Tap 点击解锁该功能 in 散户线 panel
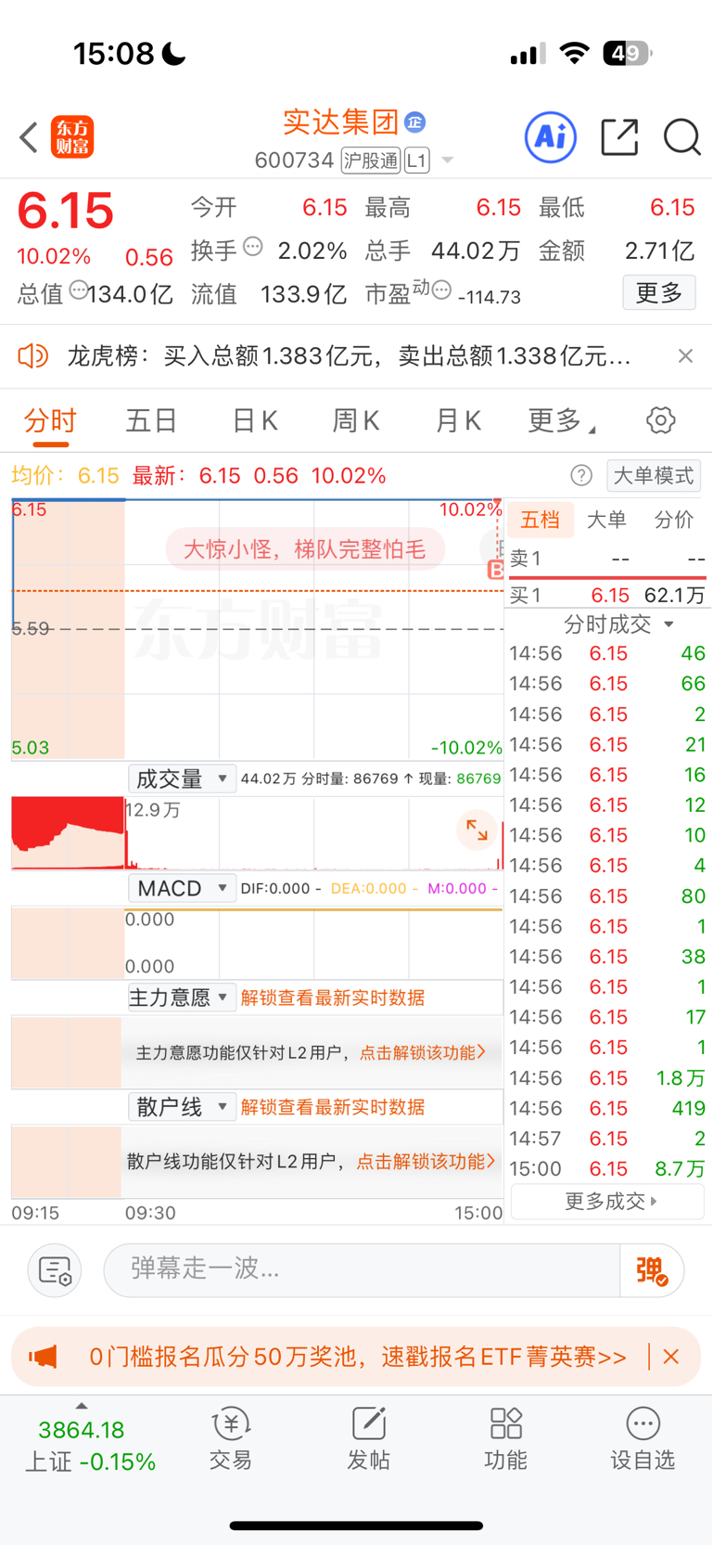This screenshot has height=1545, width=713. (426, 1162)
